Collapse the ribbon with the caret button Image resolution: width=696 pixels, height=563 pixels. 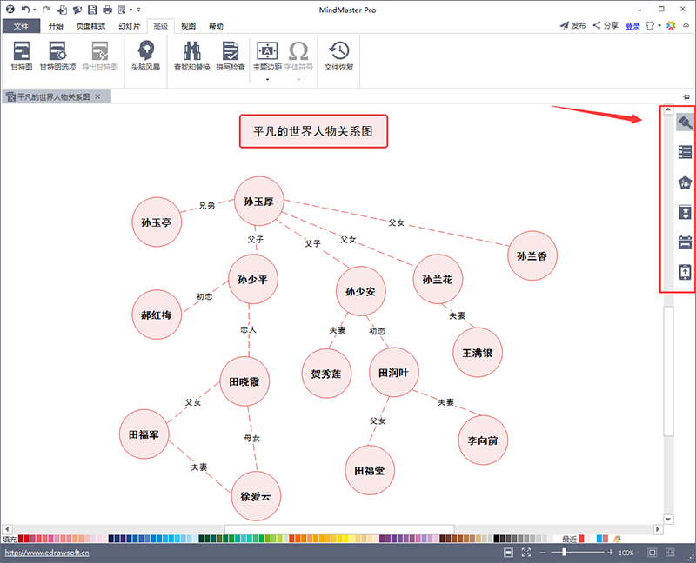(x=686, y=26)
